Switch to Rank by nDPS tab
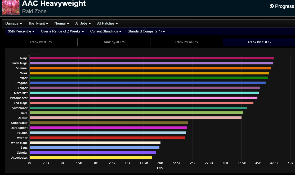This screenshot has width=295, height=175. (187, 42)
